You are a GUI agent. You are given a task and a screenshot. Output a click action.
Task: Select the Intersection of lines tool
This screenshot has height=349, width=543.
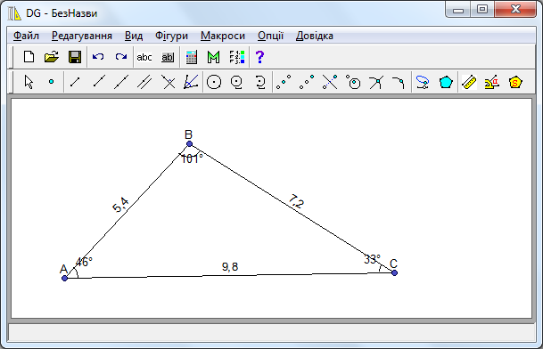376,82
